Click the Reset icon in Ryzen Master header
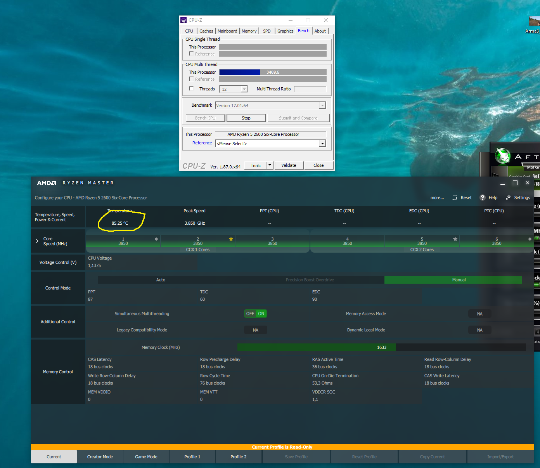 tap(455, 198)
